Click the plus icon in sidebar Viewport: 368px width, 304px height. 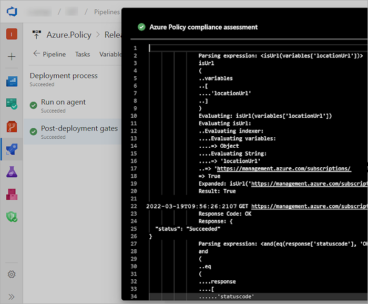pyautogui.click(x=12, y=57)
